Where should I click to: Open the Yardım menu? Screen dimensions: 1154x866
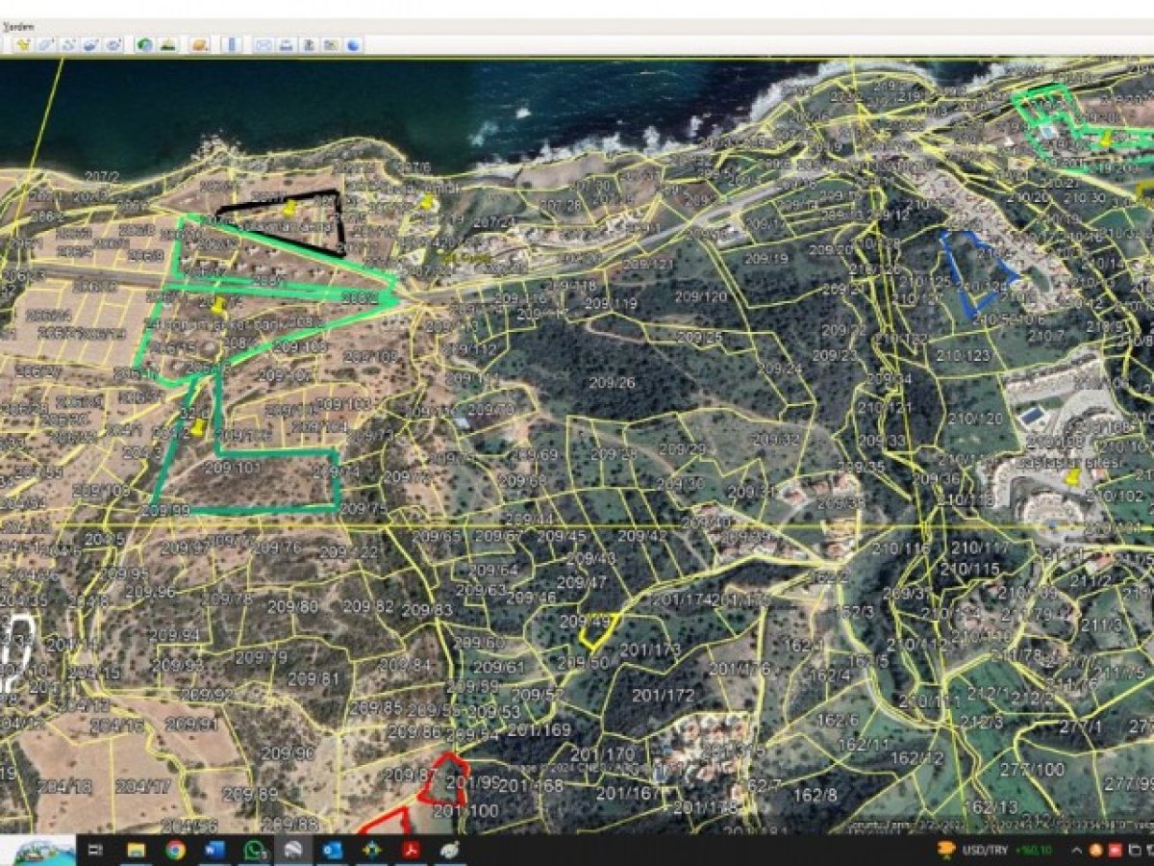tap(21, 26)
